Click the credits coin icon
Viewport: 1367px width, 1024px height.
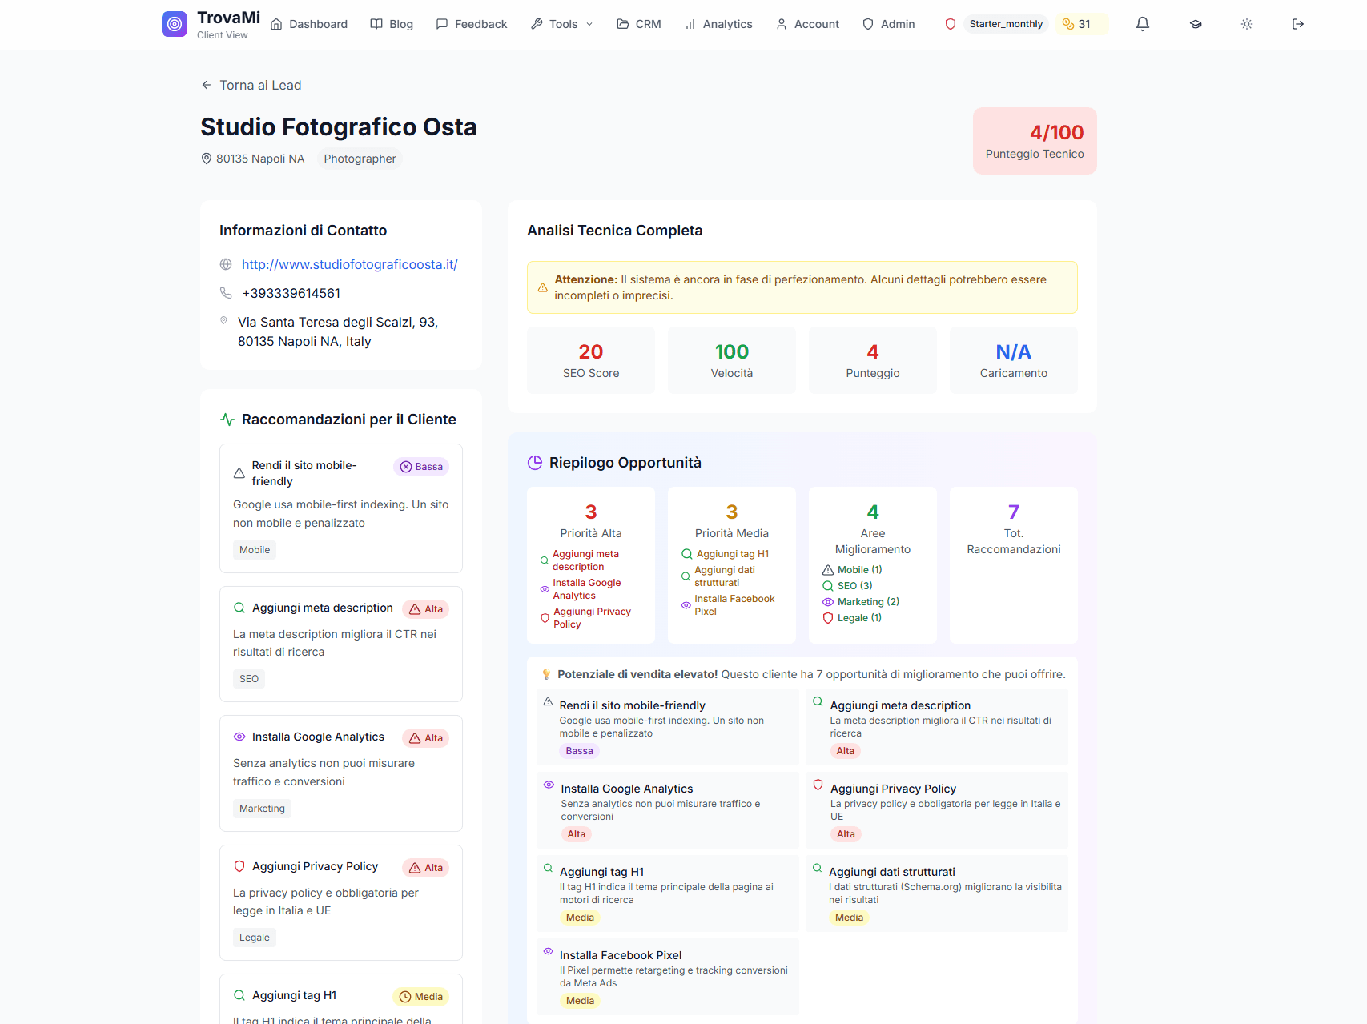pos(1067,24)
